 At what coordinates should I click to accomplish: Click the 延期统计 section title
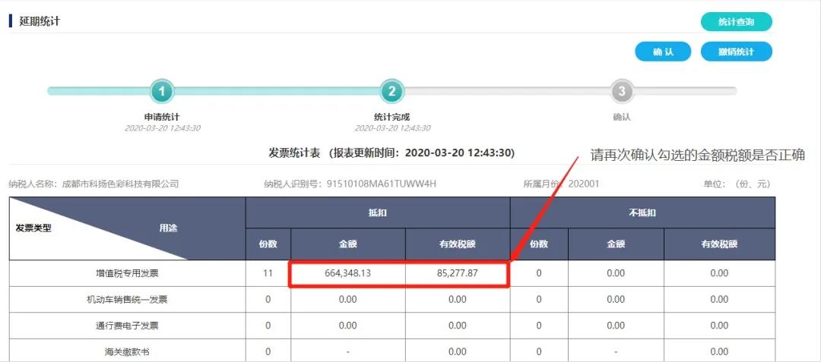pos(40,21)
